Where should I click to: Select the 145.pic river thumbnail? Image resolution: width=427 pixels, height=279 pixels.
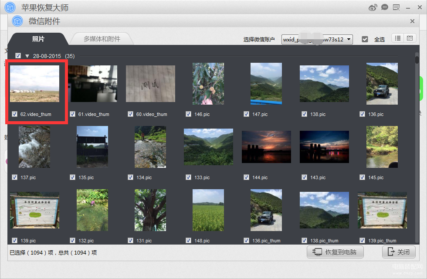pos(382,147)
